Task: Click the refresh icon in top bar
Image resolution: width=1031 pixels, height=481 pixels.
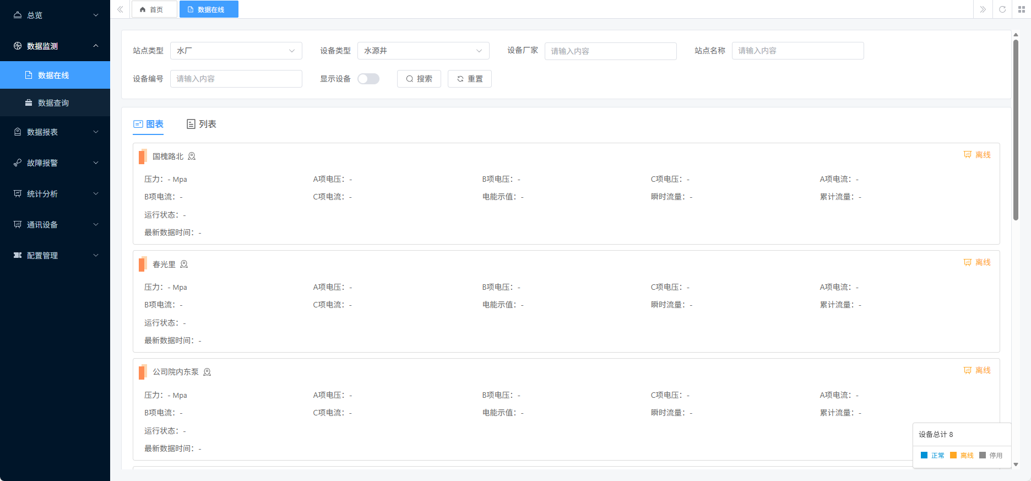Action: coord(1002,9)
